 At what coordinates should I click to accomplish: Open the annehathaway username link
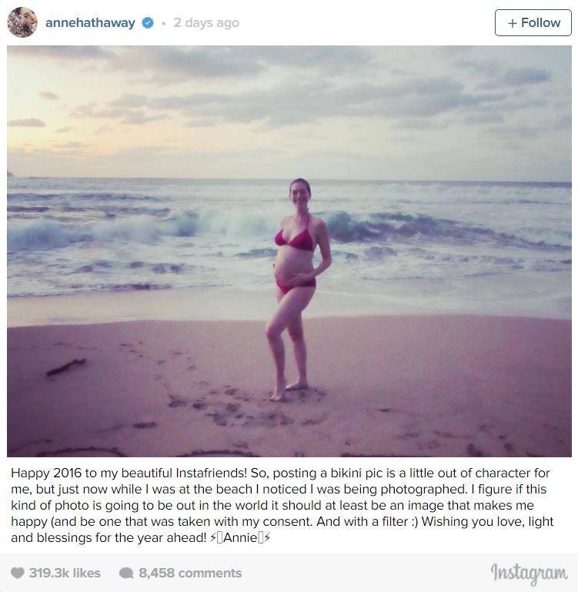90,22
